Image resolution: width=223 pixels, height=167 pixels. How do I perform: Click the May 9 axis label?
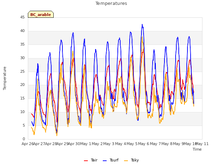[179, 144]
